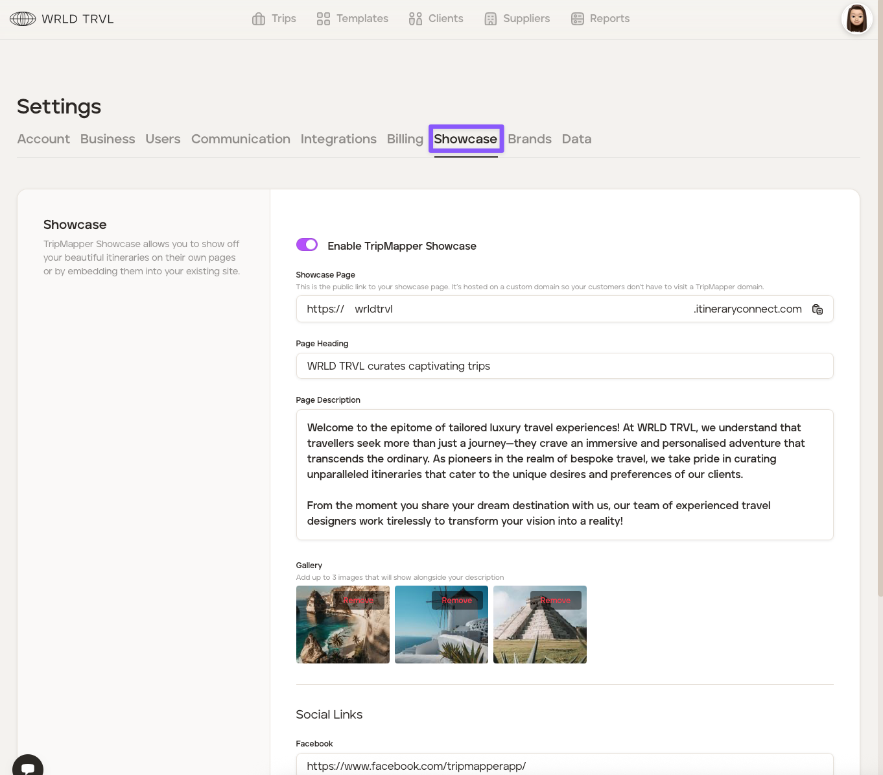
Task: Open the chat support bubble
Action: (x=28, y=767)
